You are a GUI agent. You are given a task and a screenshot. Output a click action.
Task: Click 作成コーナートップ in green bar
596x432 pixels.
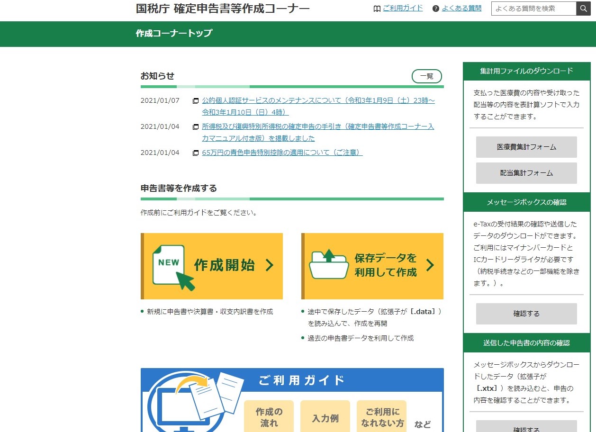point(174,33)
